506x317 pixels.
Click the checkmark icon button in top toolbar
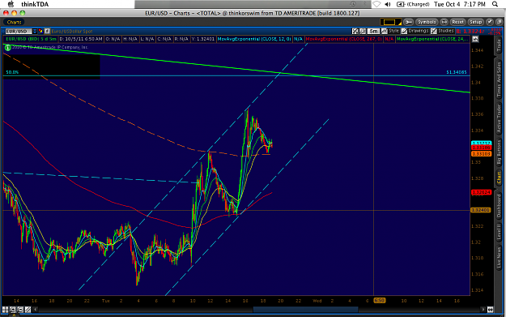(490, 22)
